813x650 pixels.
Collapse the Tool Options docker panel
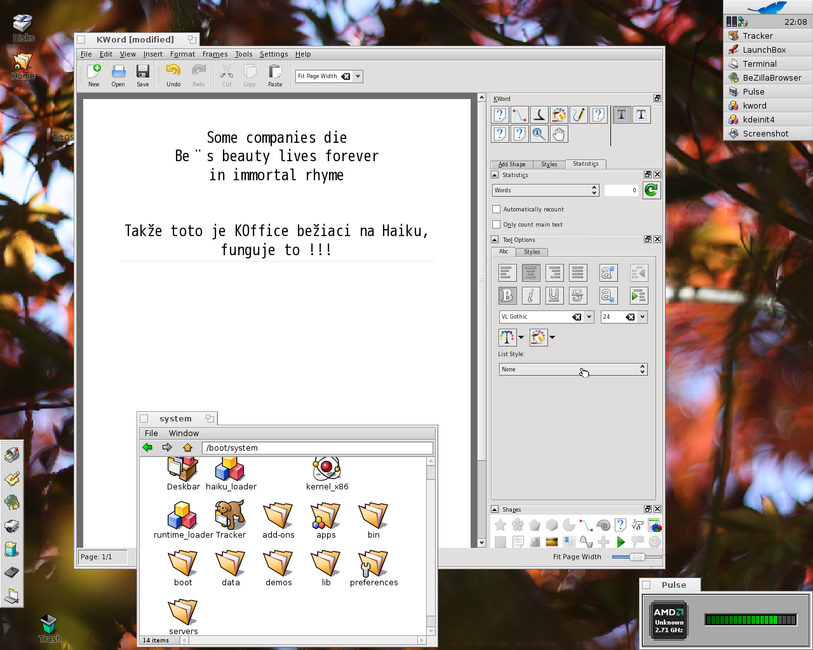[495, 239]
